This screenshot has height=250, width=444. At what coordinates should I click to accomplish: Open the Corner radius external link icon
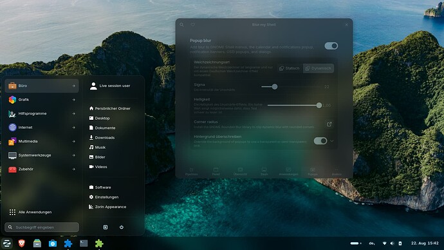329,124
